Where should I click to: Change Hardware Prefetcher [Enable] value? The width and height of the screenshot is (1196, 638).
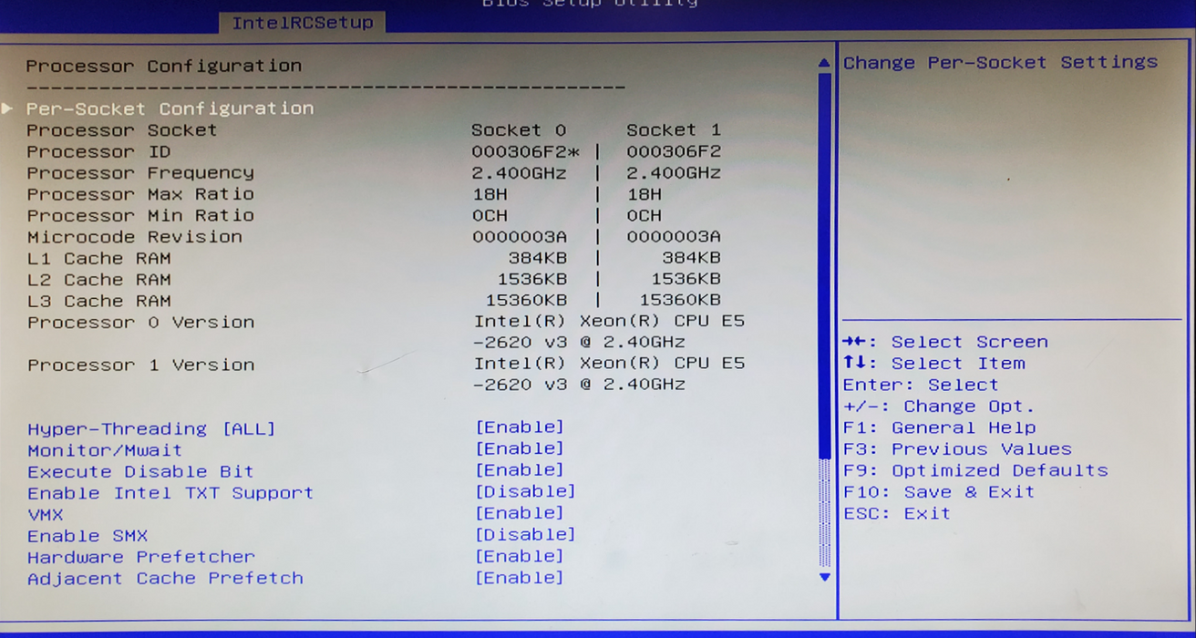(x=520, y=556)
